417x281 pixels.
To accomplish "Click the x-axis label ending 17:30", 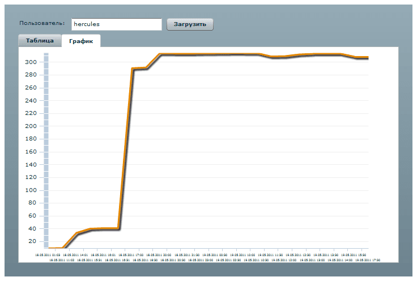I will tap(368, 260).
